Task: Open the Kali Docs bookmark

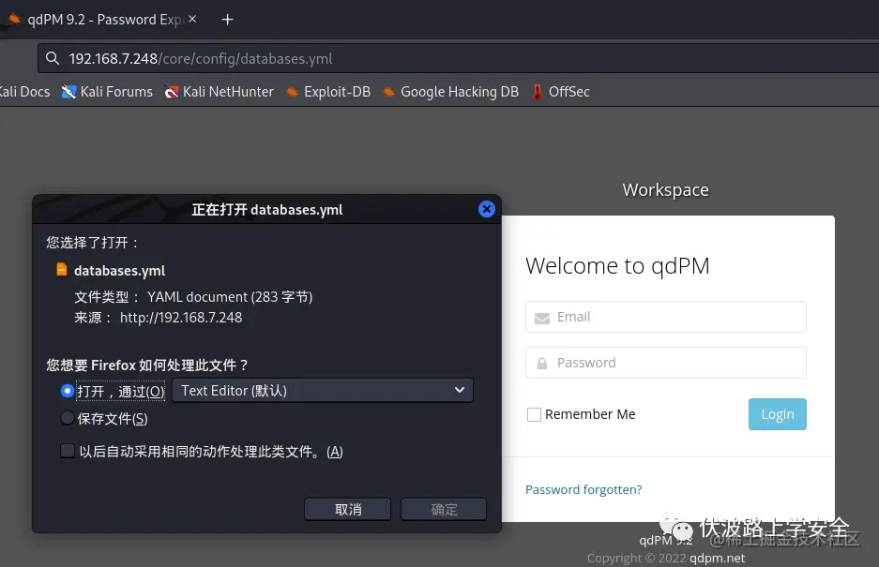Action: point(24,91)
